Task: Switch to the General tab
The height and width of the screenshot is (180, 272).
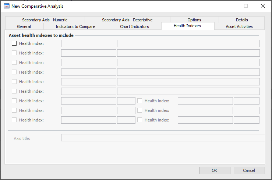Action: tap(24, 27)
